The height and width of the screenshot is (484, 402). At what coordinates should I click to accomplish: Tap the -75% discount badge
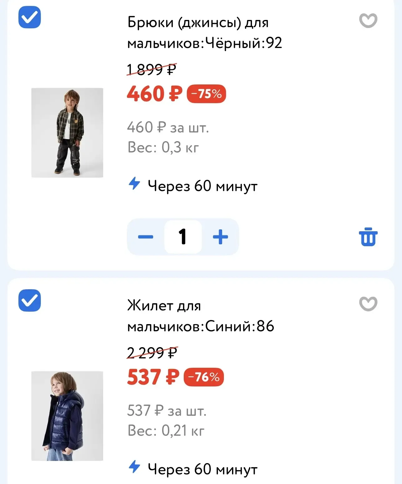click(206, 94)
